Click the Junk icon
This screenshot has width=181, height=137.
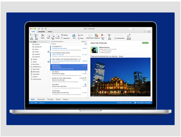79,35
